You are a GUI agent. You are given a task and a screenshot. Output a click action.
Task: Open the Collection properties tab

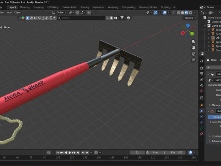(x=202, y=98)
